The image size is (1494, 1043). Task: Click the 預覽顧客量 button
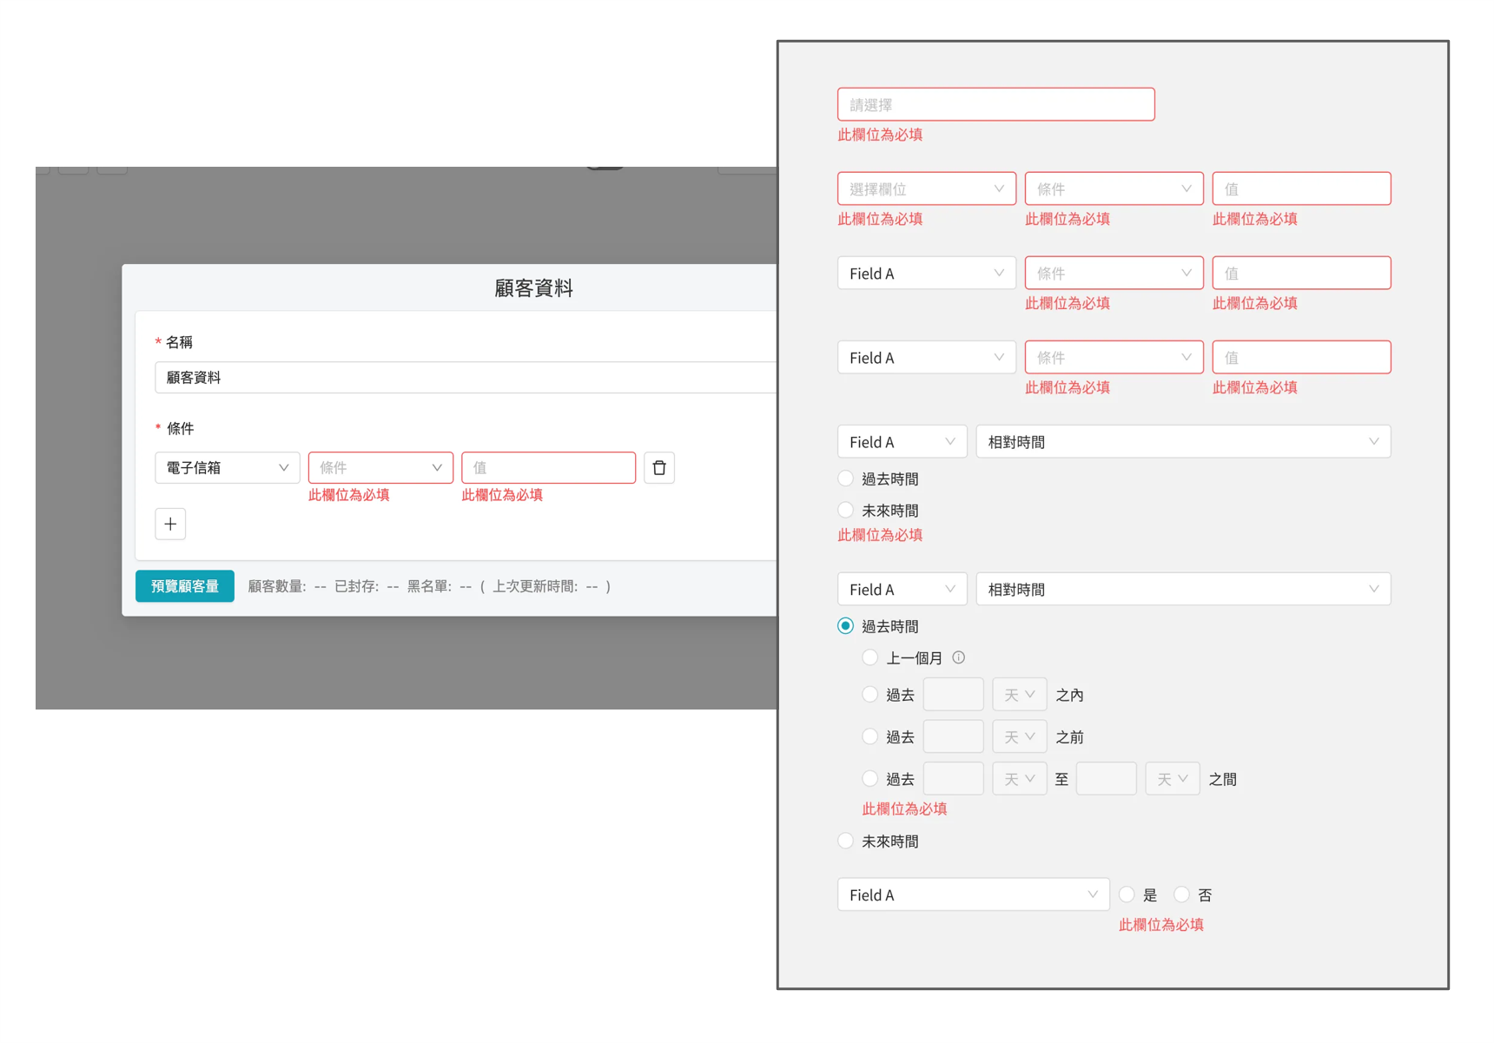(184, 586)
